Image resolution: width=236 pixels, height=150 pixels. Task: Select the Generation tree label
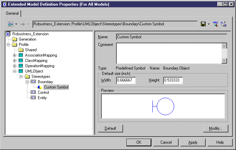pyautogui.click(x=27, y=39)
